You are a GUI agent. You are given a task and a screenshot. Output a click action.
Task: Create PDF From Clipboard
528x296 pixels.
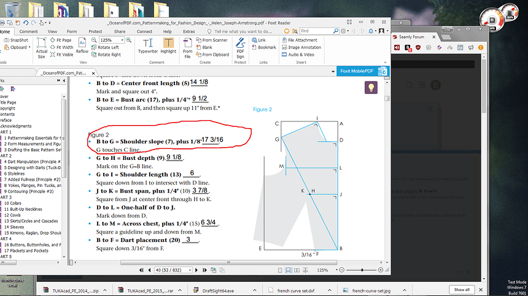212,55
